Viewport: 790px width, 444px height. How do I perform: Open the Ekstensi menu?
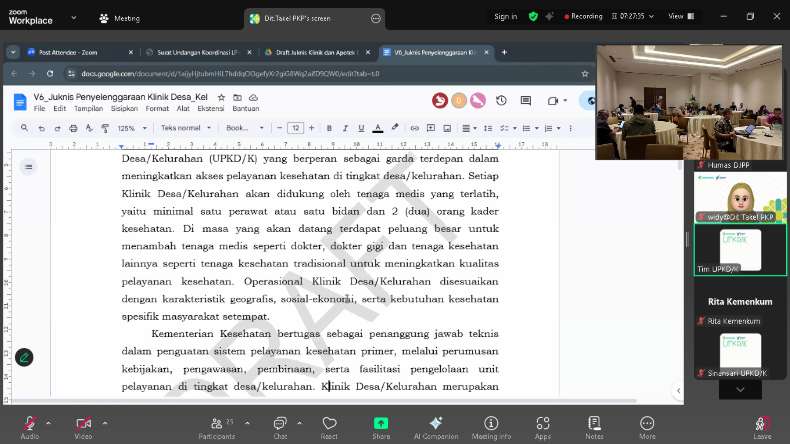(x=211, y=109)
